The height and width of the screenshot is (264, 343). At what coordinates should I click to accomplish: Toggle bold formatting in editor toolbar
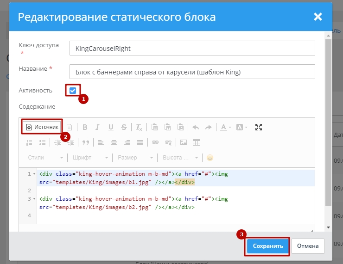(x=85, y=127)
